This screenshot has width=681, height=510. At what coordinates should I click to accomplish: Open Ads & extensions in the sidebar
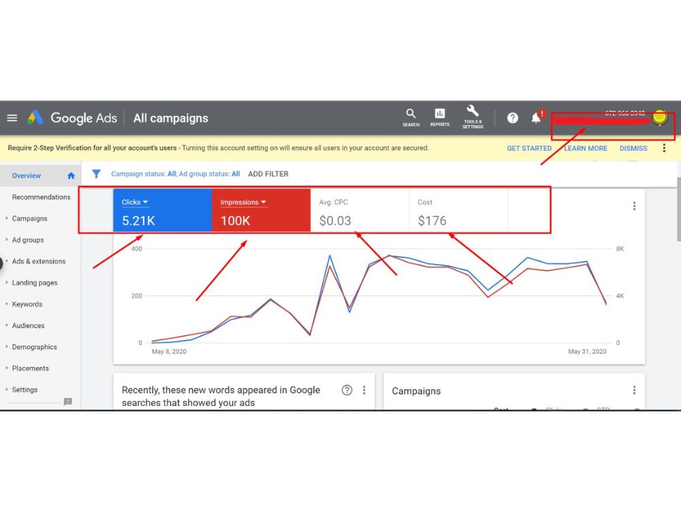39,261
